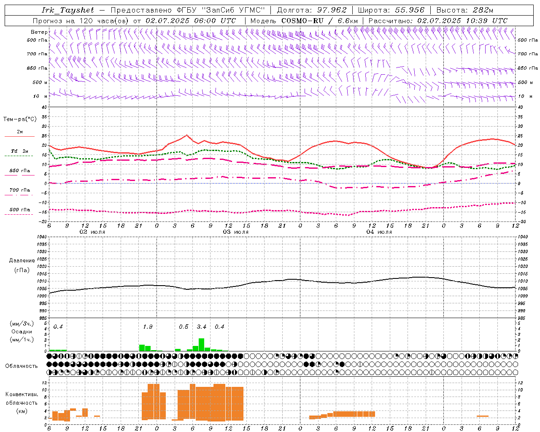Select the (мм/1ч.) hourly precipitation unit
Image resolution: width=540 pixels, height=432 pixels.
click(22, 340)
